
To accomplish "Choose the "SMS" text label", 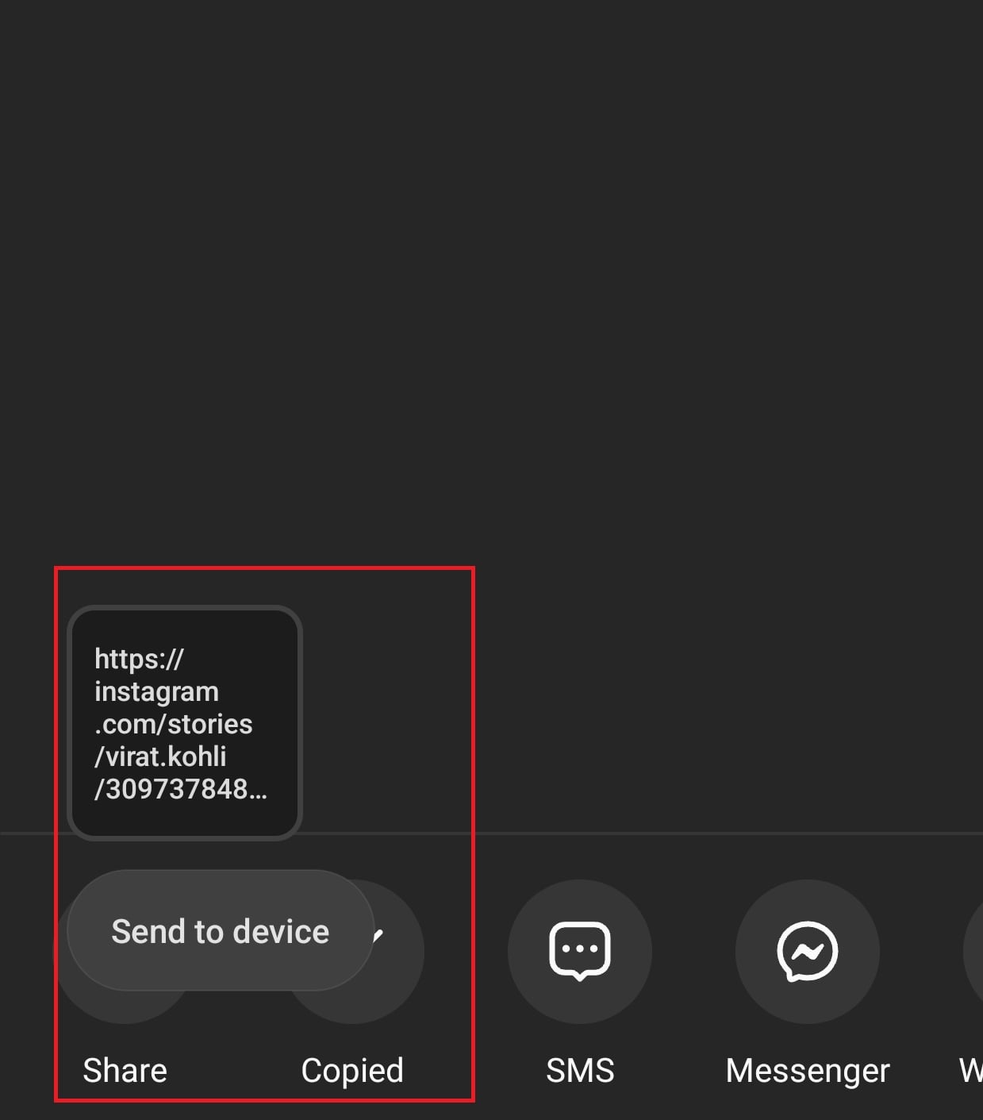I will (x=580, y=1070).
